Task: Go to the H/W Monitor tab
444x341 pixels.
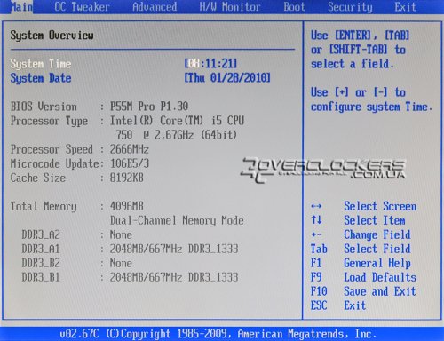Action: tap(230, 7)
